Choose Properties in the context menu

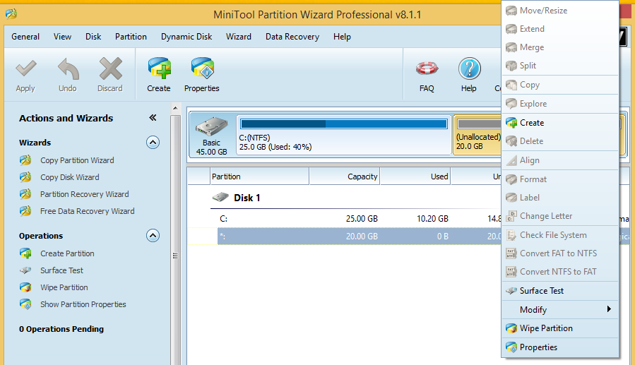561,347
